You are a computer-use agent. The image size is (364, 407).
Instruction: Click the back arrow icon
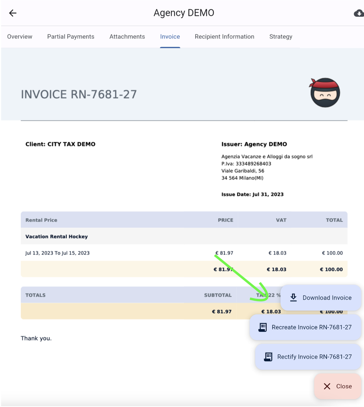[x=13, y=13]
